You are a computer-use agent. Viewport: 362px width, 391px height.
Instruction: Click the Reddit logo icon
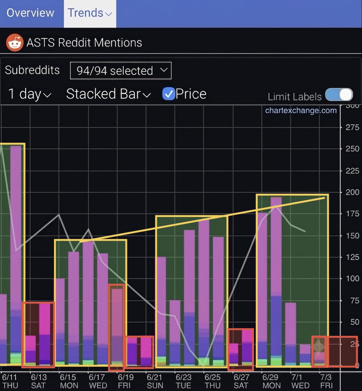(15, 43)
